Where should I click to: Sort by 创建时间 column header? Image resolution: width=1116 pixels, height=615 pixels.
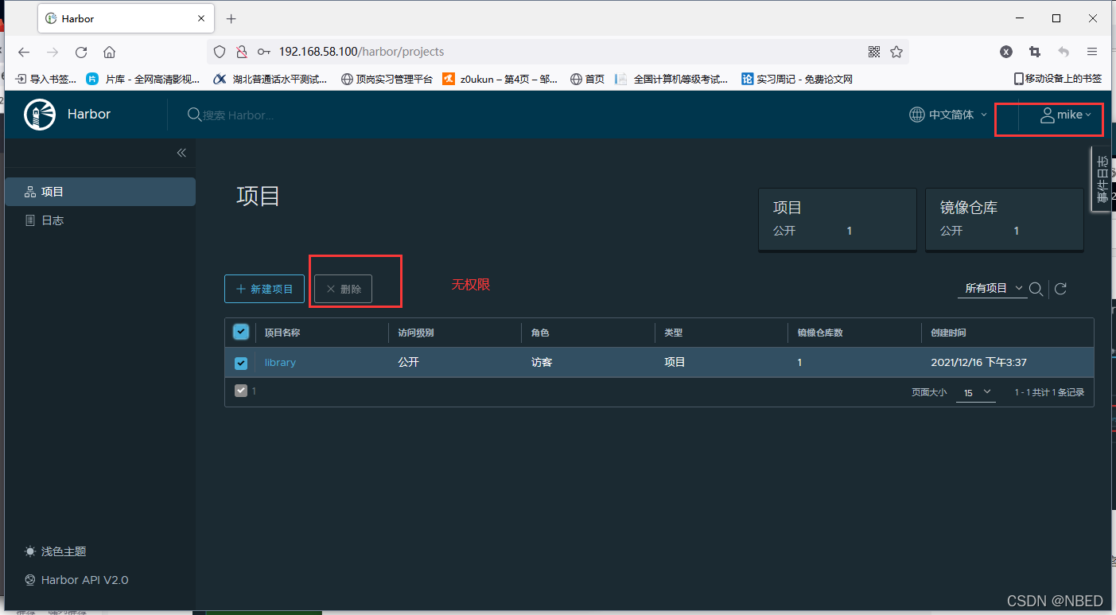point(948,333)
